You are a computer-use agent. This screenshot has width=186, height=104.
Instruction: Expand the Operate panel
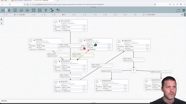coord(1,23)
